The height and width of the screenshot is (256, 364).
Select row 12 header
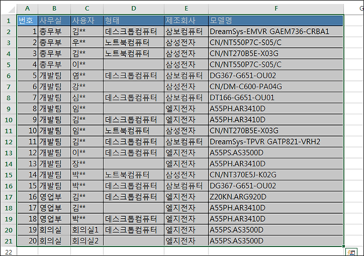click(x=9, y=142)
